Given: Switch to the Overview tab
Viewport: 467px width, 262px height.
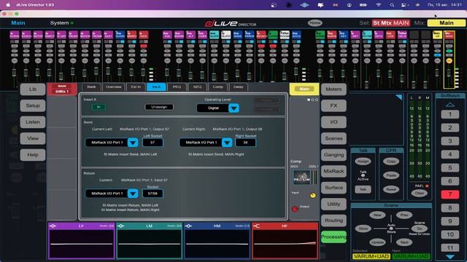Looking at the screenshot, I should [x=114, y=87].
